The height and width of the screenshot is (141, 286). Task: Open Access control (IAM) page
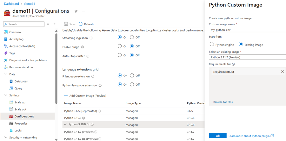pyautogui.click(x=22, y=46)
